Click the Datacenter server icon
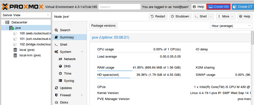The height and width of the screenshot is (105, 254). click(7, 22)
